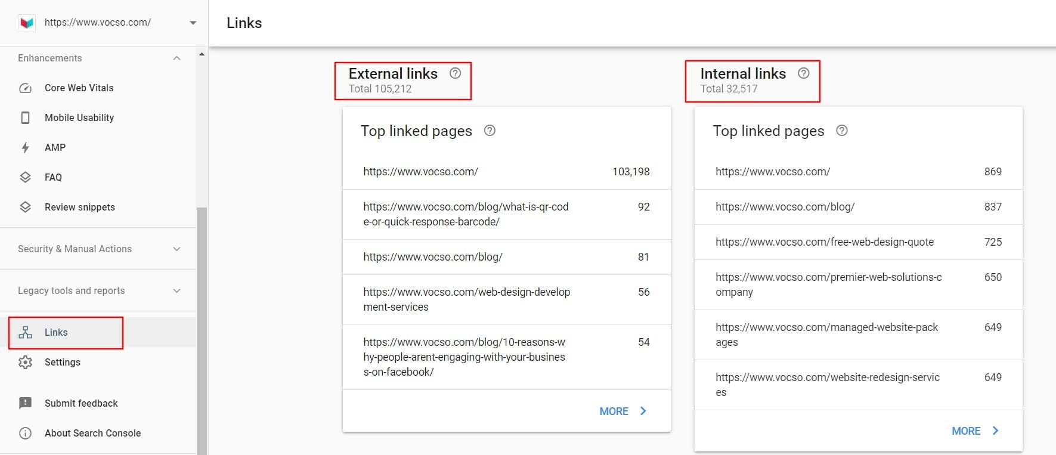Image resolution: width=1056 pixels, height=455 pixels.
Task: Select Settings in the sidebar menu
Action: click(x=62, y=362)
